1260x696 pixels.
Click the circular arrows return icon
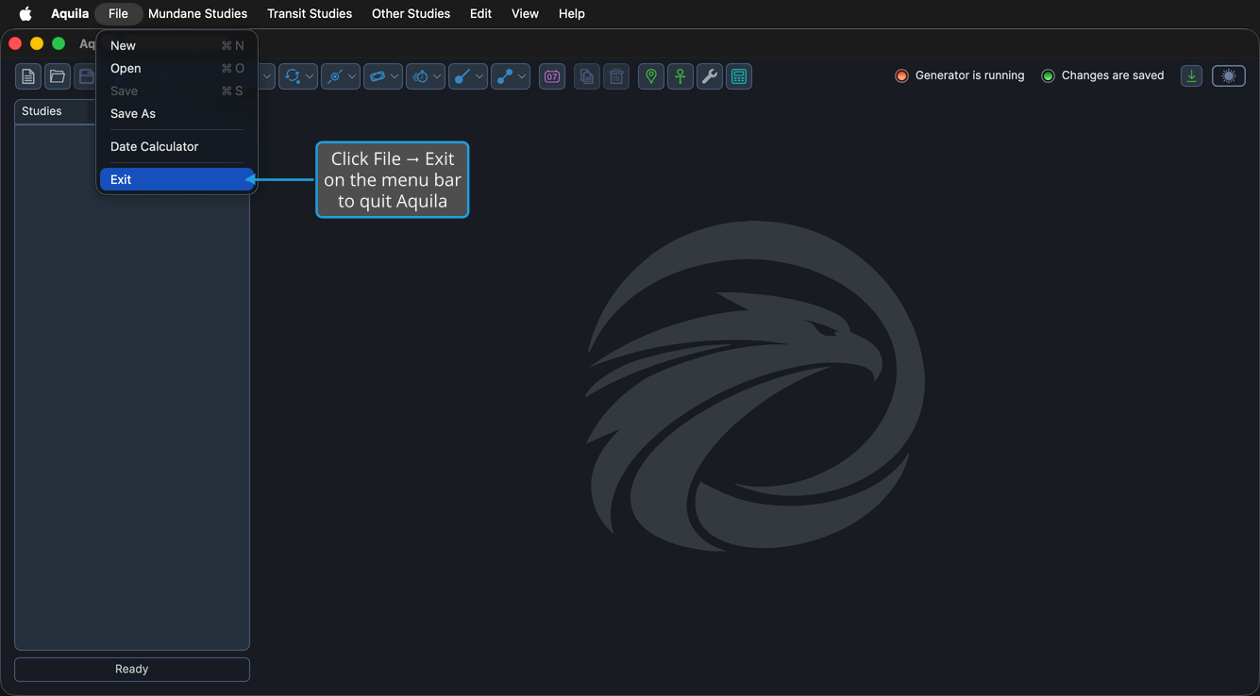click(292, 76)
